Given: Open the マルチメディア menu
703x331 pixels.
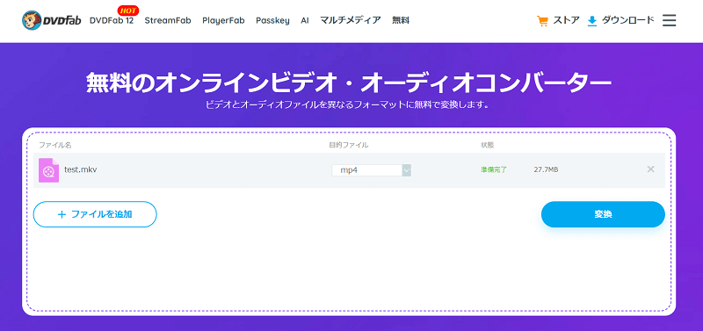Looking at the screenshot, I should (351, 20).
